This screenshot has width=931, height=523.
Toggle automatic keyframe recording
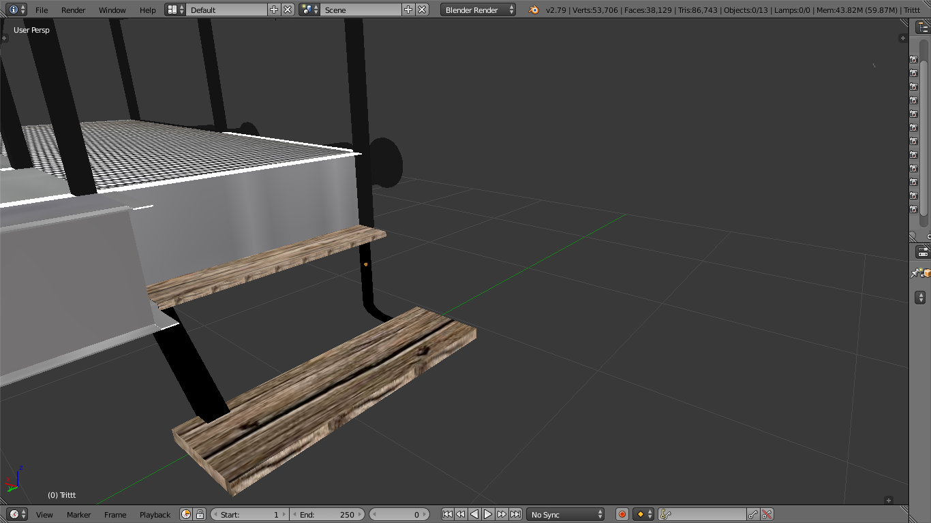tap(622, 514)
